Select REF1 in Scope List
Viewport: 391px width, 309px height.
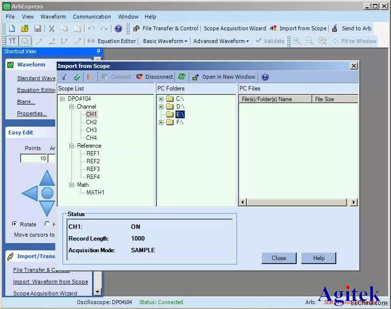click(x=93, y=154)
